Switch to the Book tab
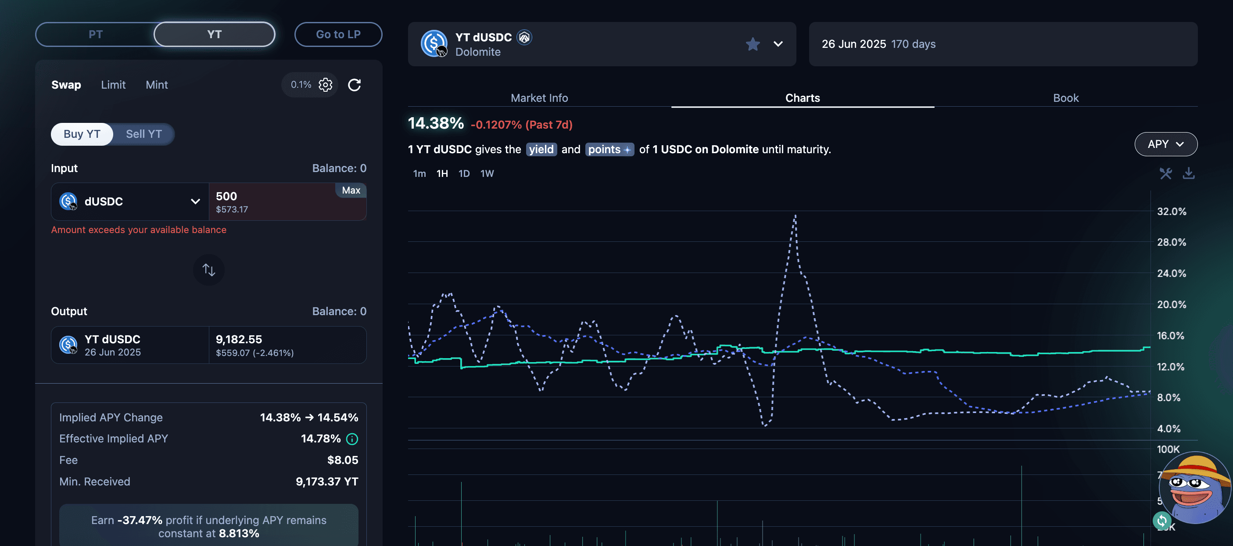Viewport: 1233px width, 546px height. pyautogui.click(x=1065, y=98)
